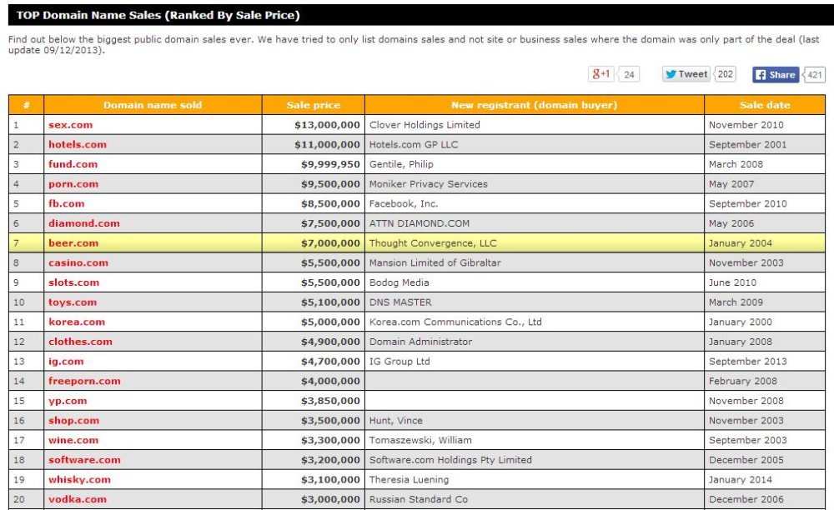
Task: Open the diamond.com domain link
Action: 84,223
